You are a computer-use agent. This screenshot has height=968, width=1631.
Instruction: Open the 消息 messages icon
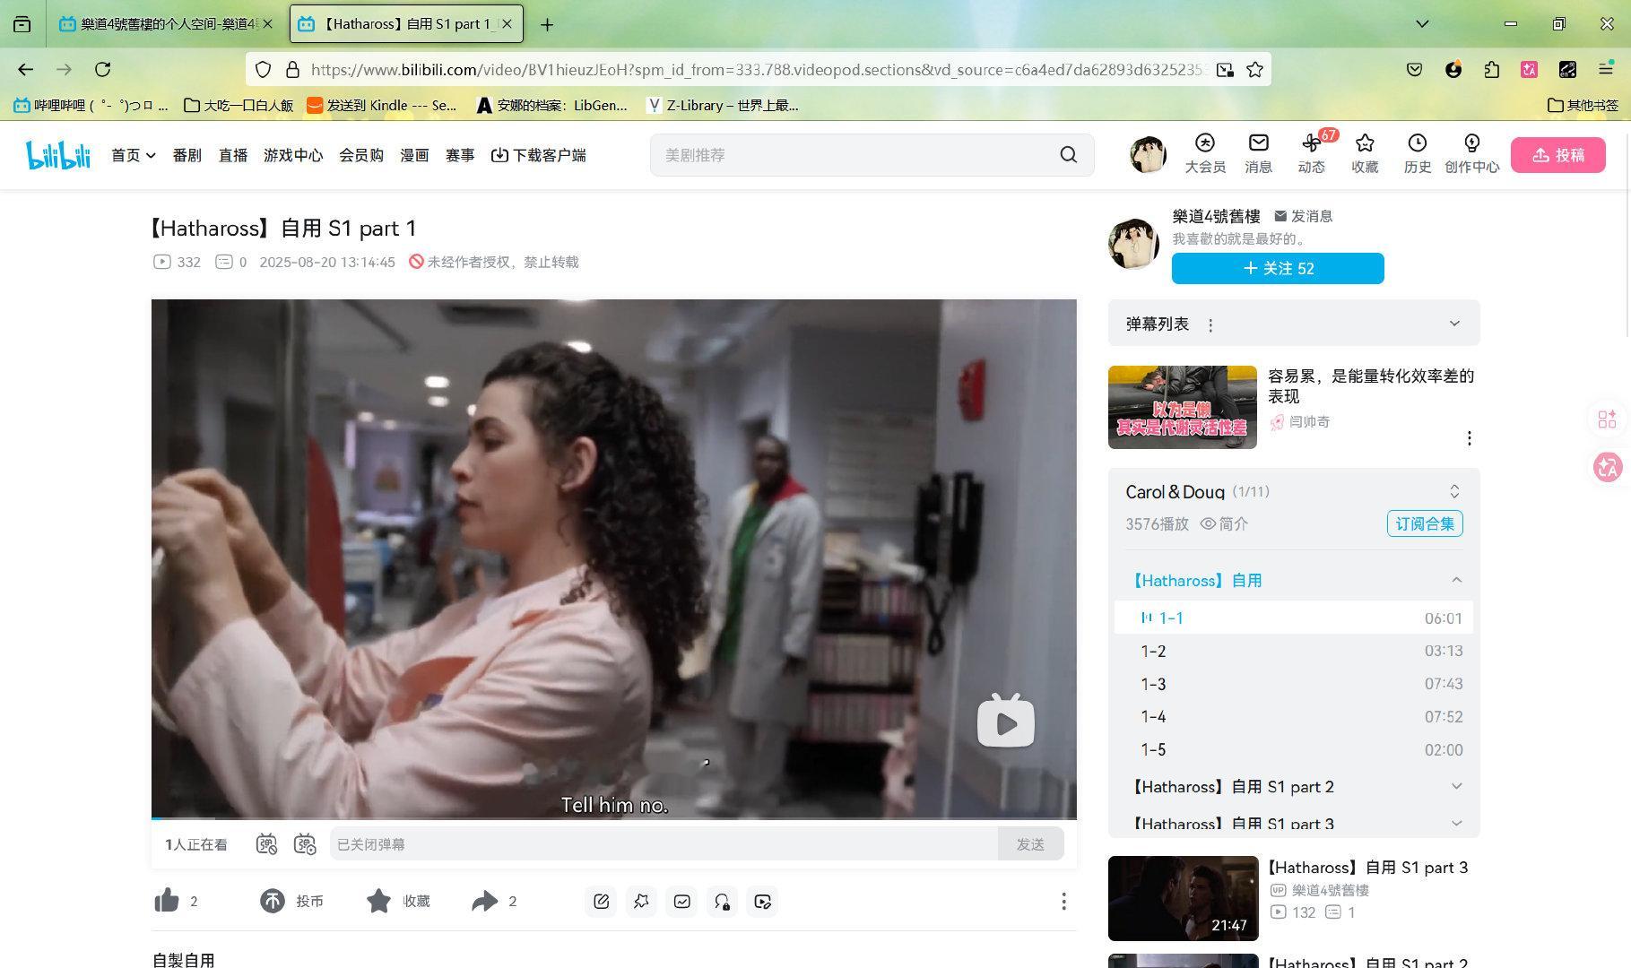pos(1258,154)
